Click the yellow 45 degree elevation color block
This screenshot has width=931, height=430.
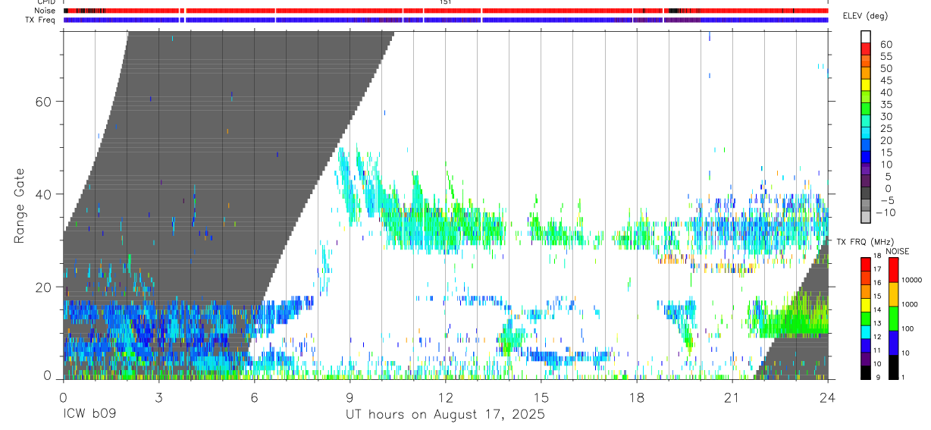(866, 84)
